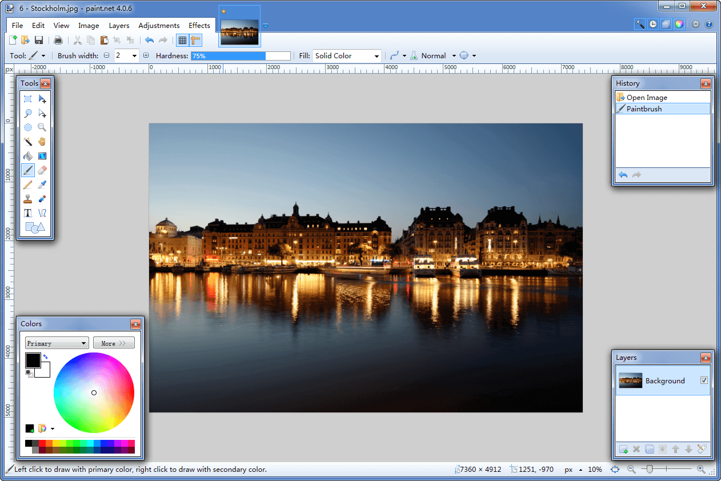Click the Pan hand tool
This screenshot has height=481, width=721.
42,141
